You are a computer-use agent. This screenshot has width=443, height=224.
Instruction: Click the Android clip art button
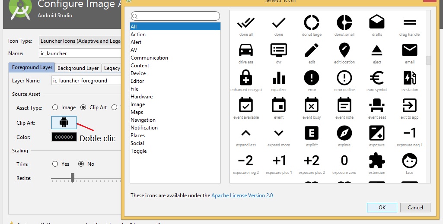pyautogui.click(x=64, y=123)
